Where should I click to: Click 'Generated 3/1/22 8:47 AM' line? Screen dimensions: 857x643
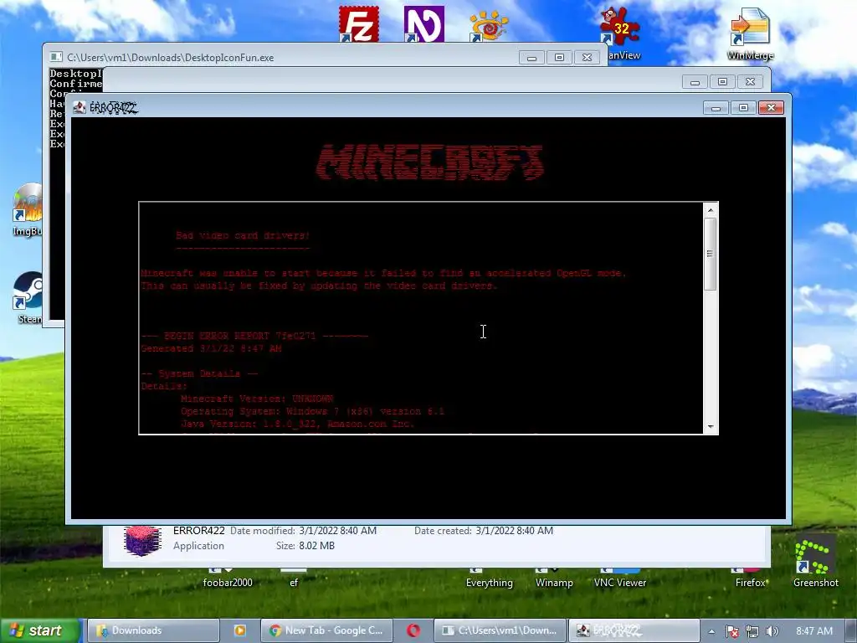pos(212,348)
